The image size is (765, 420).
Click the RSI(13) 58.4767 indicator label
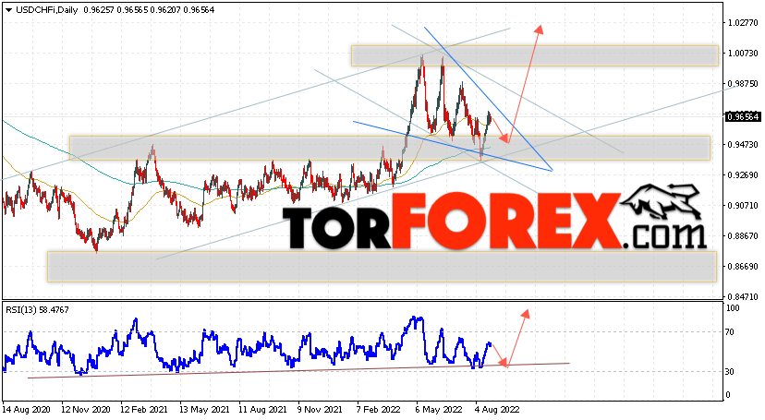(37, 309)
